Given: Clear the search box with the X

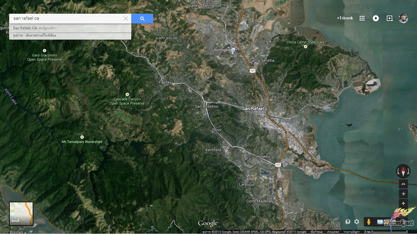Looking at the screenshot, I should [x=126, y=19].
